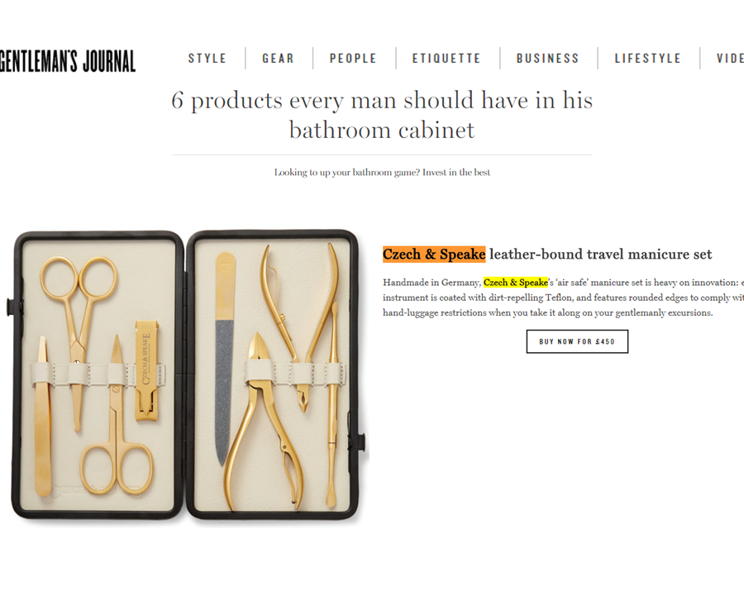Open the Gear section
The height and width of the screenshot is (595, 744).
(278, 59)
